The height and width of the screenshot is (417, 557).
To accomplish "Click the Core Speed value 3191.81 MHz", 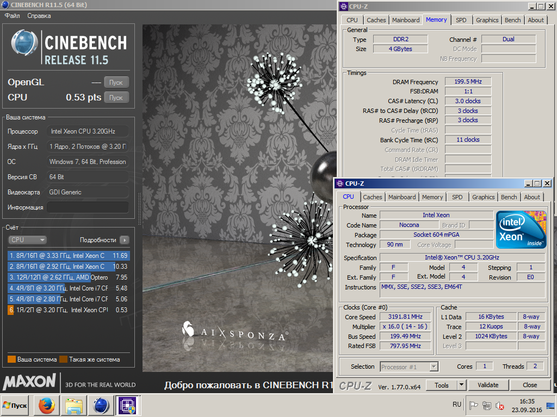I will 405,317.
